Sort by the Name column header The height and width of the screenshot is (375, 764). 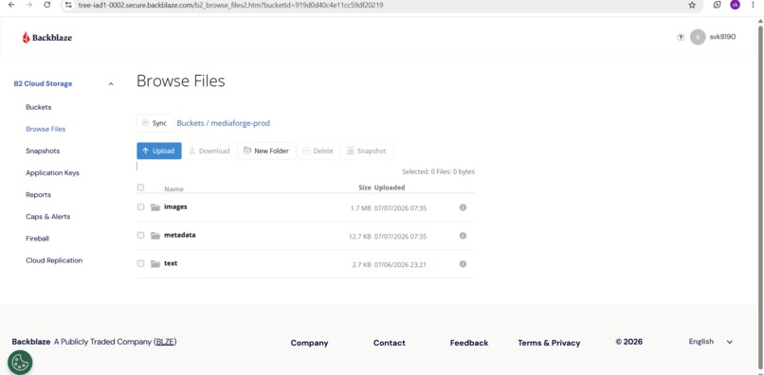click(174, 189)
